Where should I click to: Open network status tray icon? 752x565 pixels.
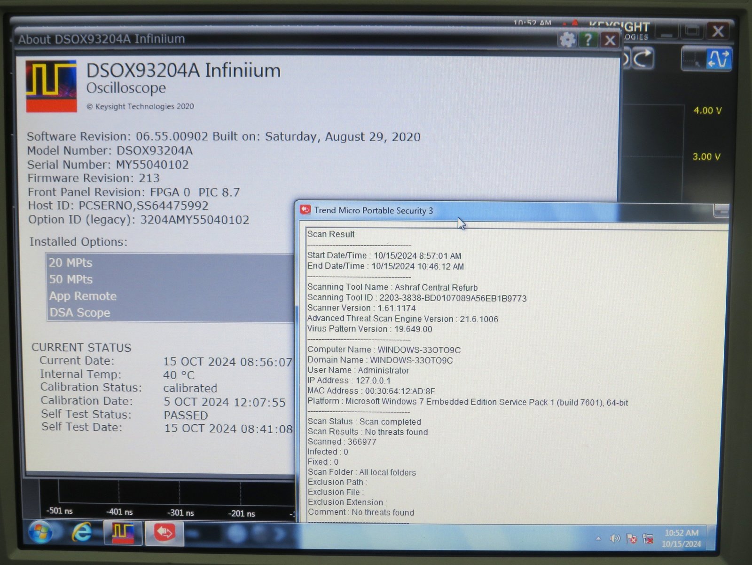tap(648, 538)
